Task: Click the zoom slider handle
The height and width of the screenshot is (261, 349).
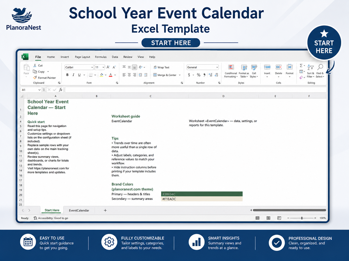Action: coord(302,218)
